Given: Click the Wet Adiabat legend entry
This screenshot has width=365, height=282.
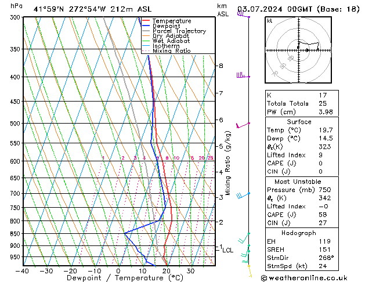Looking at the screenshot, I should pos(166,41).
